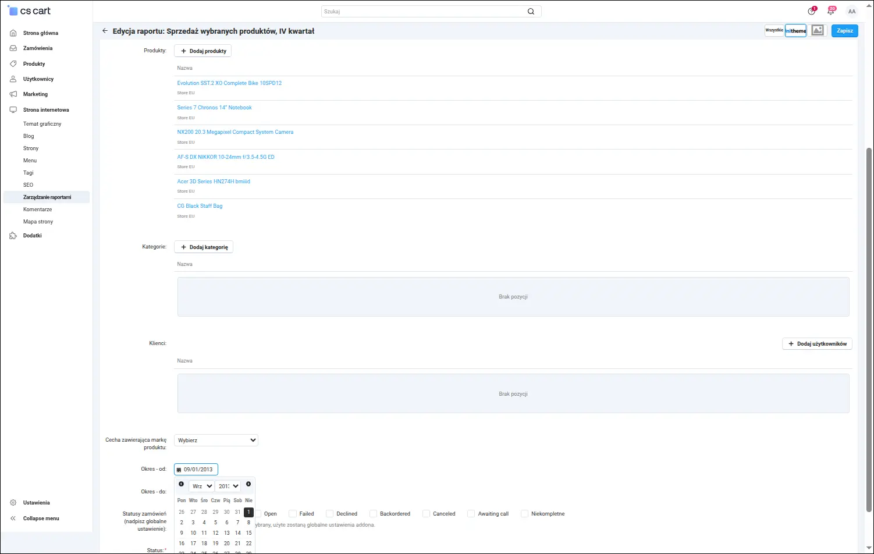Pick day 10 in the calendar
This screenshot has width=874, height=554.
coord(193,533)
